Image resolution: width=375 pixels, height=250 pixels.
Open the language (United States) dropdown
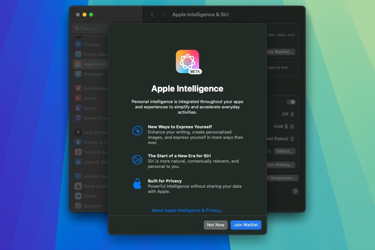tap(281, 139)
